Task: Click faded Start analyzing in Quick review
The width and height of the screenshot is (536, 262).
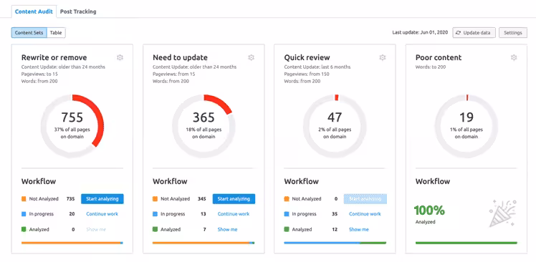Action: point(365,199)
